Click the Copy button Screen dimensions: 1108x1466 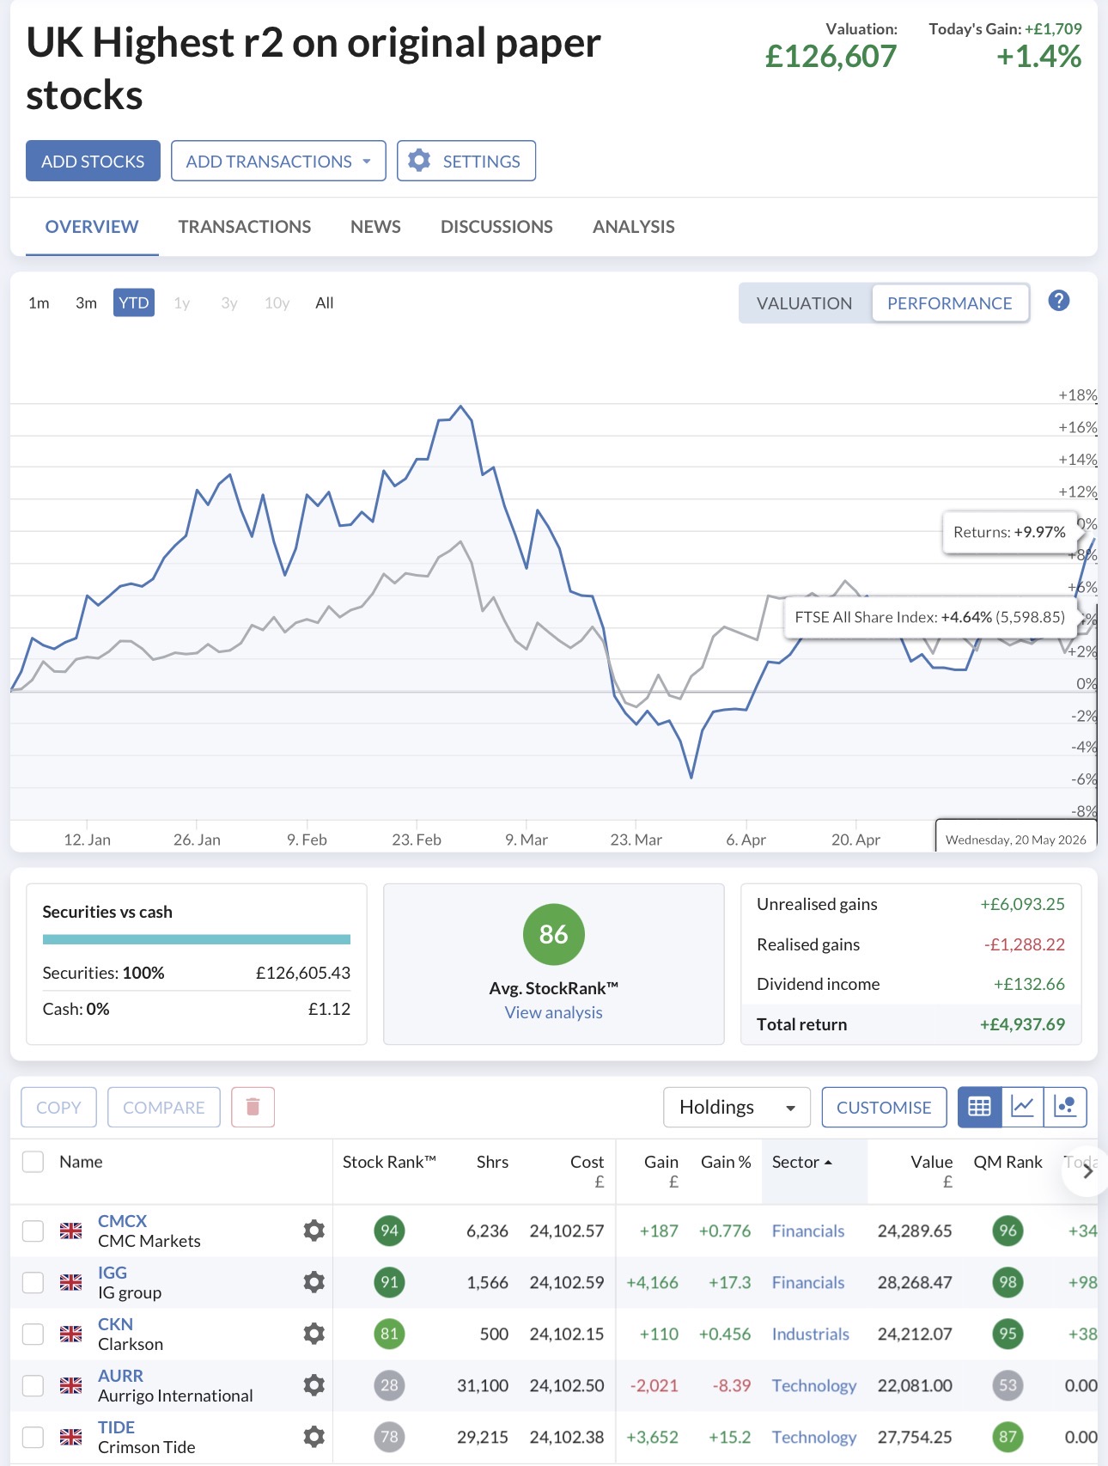[x=58, y=1107]
